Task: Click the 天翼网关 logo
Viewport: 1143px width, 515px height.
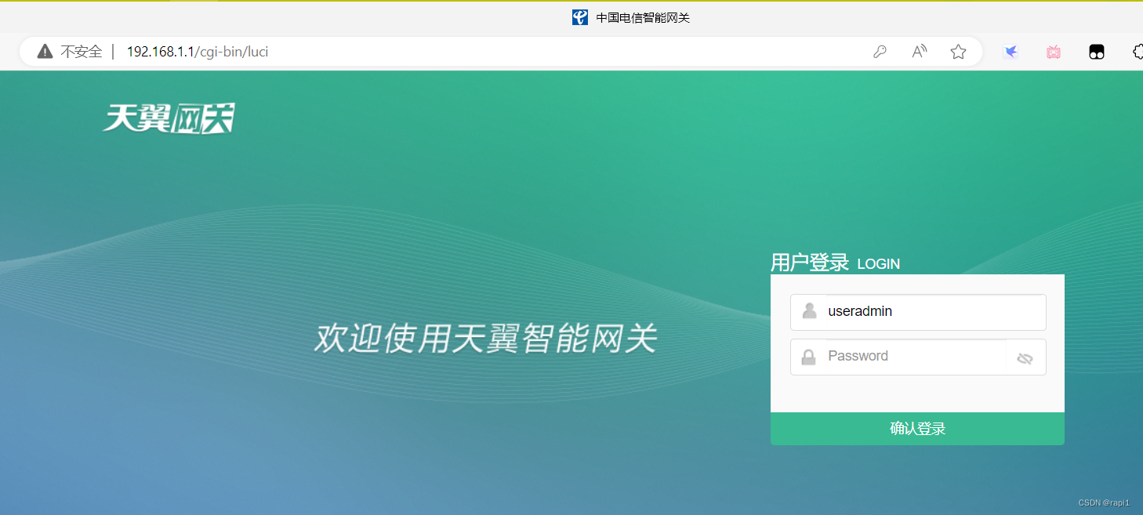Action: (x=169, y=118)
